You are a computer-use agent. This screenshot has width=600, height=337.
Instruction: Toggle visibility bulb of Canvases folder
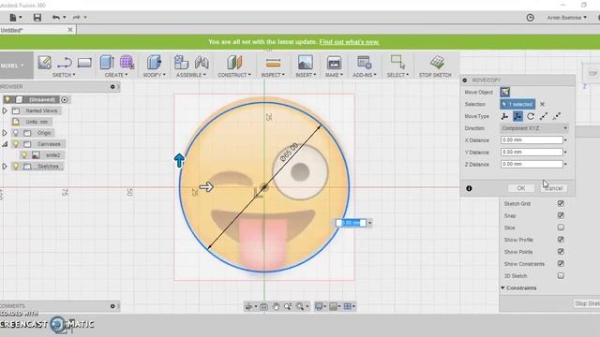(16, 144)
